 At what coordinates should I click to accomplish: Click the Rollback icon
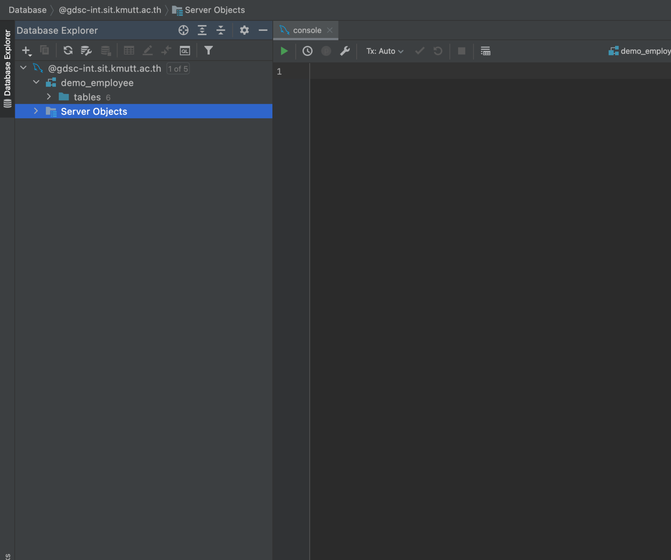(x=438, y=51)
